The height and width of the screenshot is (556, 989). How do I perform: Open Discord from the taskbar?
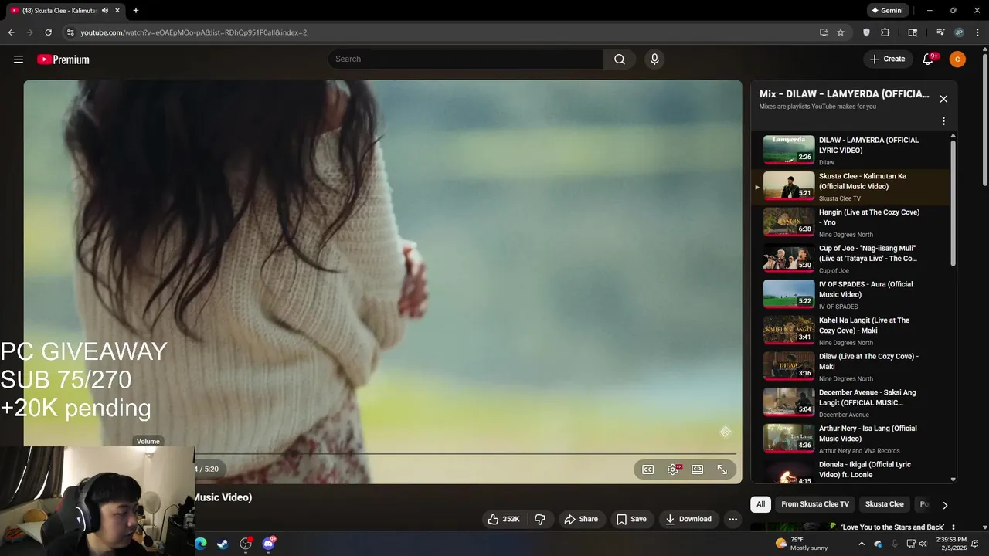click(268, 544)
